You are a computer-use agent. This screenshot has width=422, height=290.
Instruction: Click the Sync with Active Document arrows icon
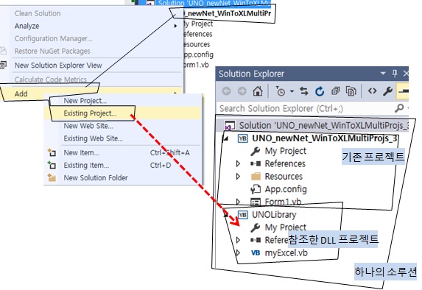coord(304,91)
